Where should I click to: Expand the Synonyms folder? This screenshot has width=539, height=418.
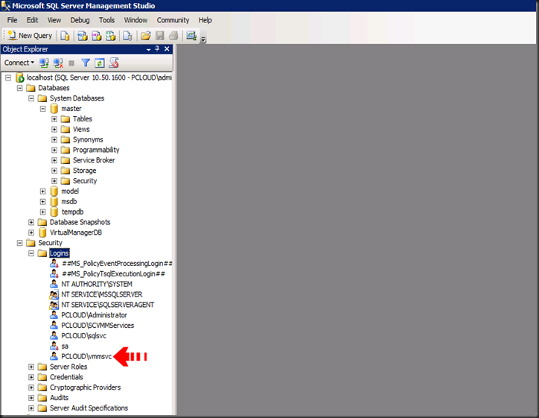54,139
